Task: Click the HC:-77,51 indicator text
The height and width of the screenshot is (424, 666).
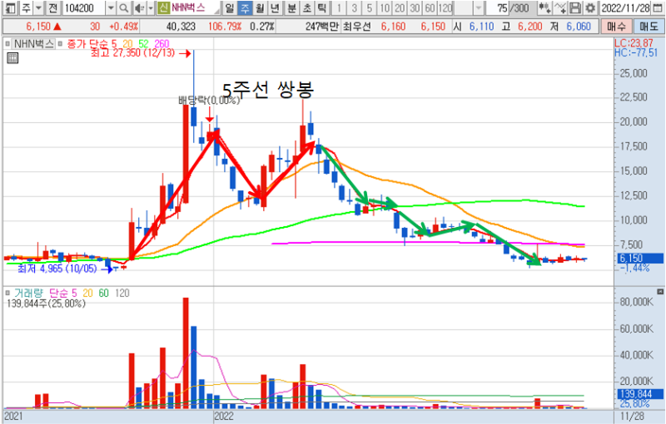Action: [636, 52]
